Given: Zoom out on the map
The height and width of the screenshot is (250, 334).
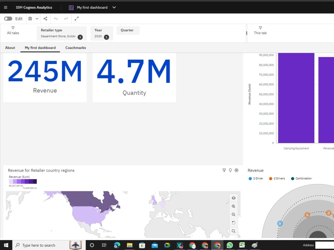Looking at the screenshot, I should (233, 214).
